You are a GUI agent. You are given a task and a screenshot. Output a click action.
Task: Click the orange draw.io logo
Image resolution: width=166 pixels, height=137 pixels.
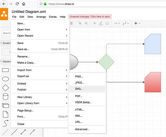(4, 14)
